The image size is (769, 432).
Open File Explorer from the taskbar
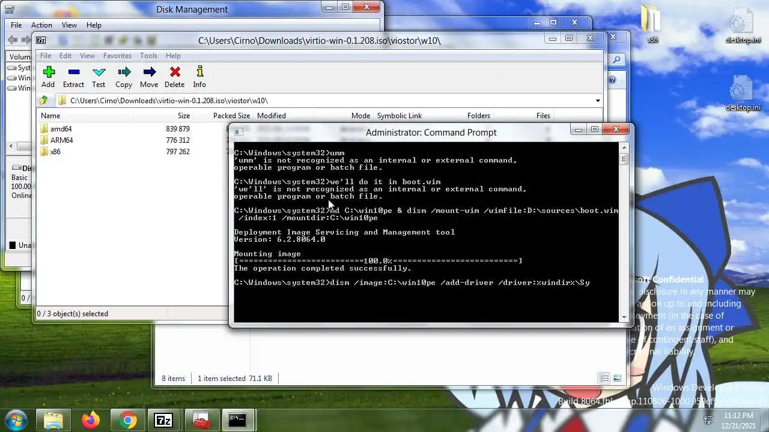tap(54, 420)
